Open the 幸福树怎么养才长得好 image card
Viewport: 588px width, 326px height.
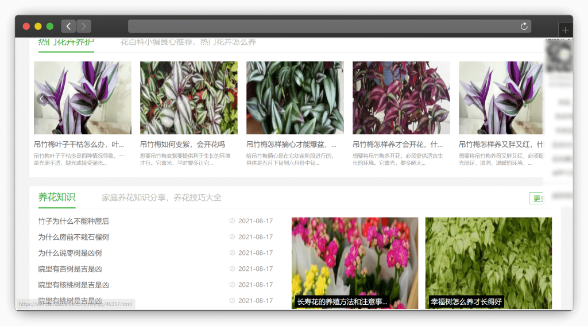coord(489,263)
